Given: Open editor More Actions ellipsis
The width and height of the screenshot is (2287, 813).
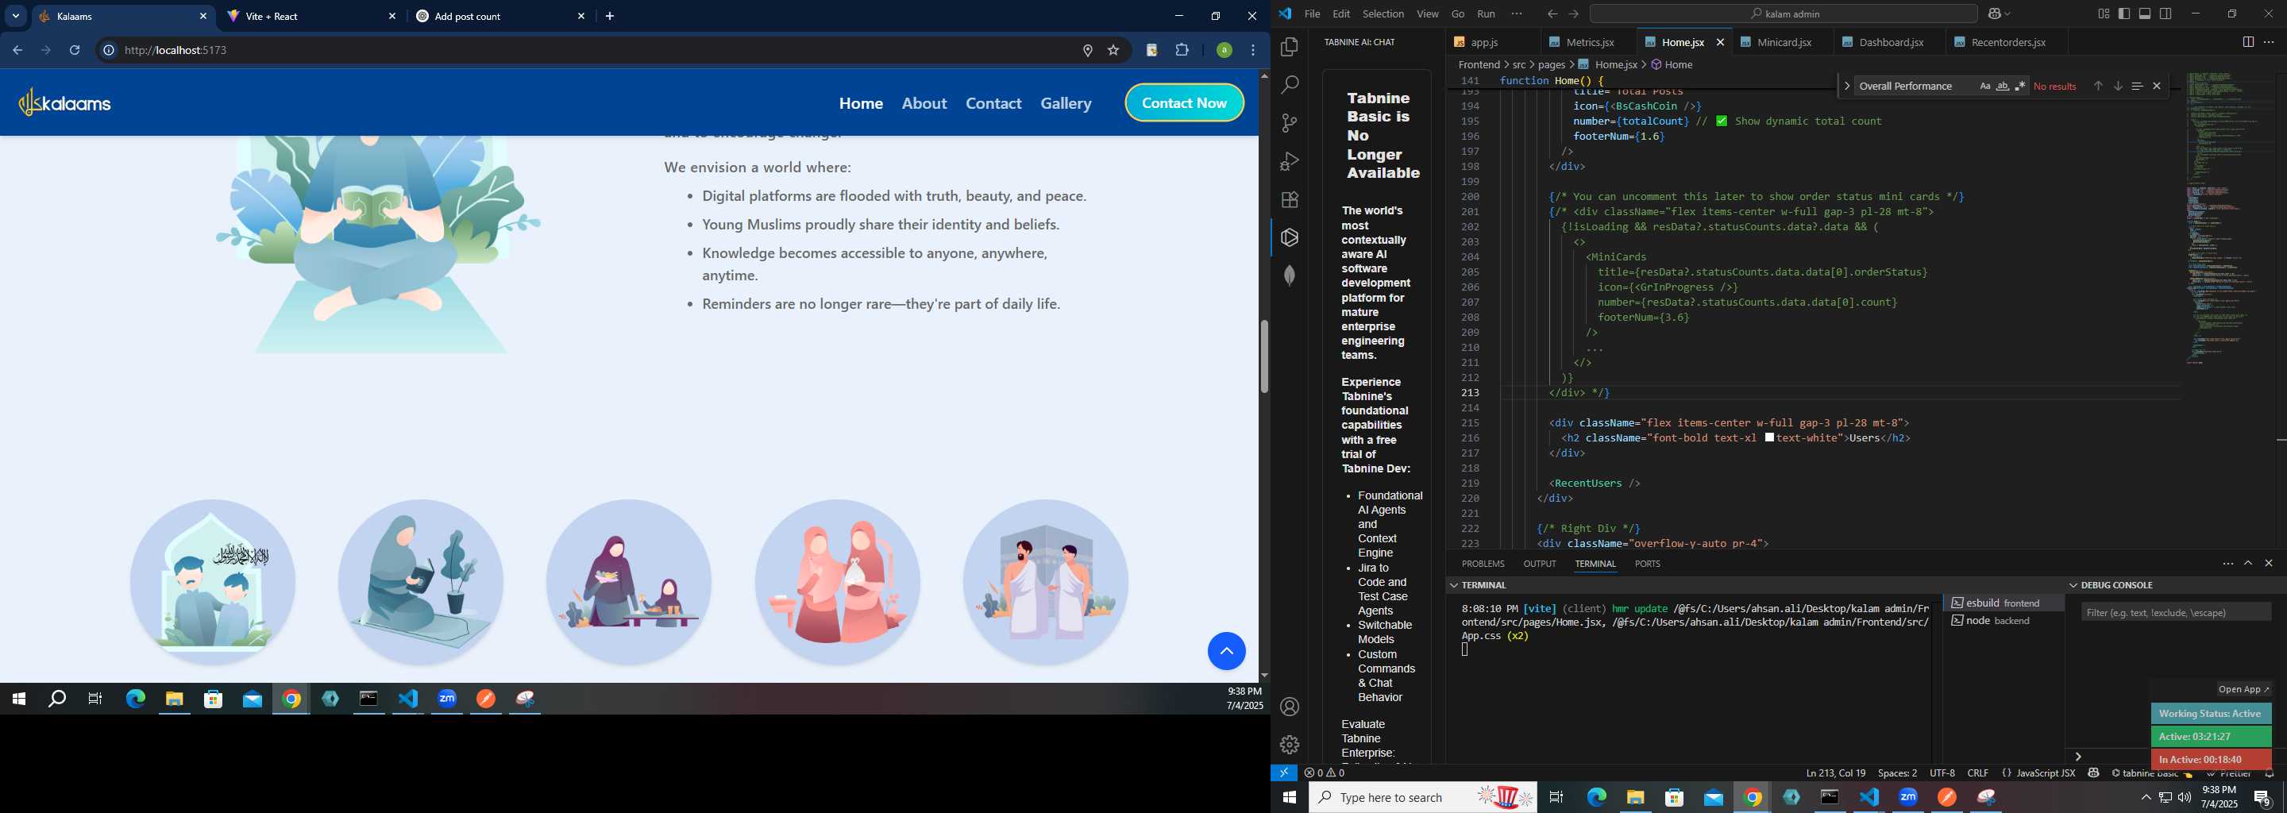Looking at the screenshot, I should 2269,42.
